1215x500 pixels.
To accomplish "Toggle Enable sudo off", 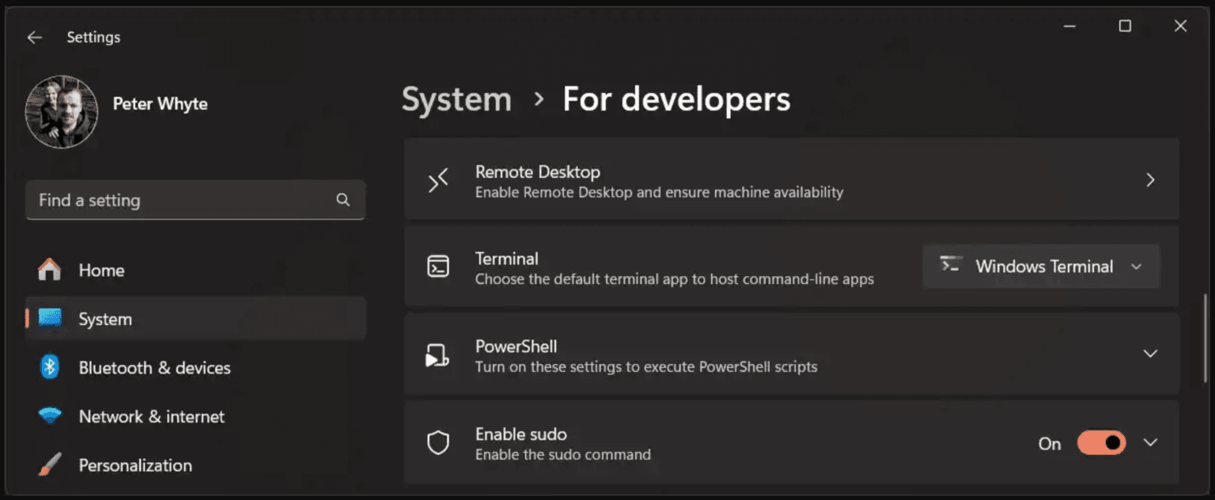I will click(x=1101, y=443).
